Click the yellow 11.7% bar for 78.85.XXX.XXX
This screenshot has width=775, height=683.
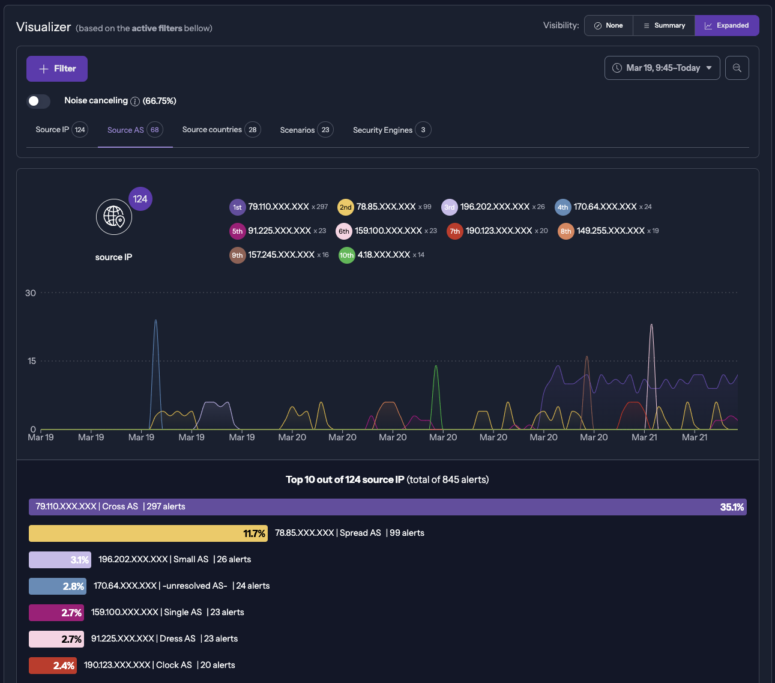[148, 533]
